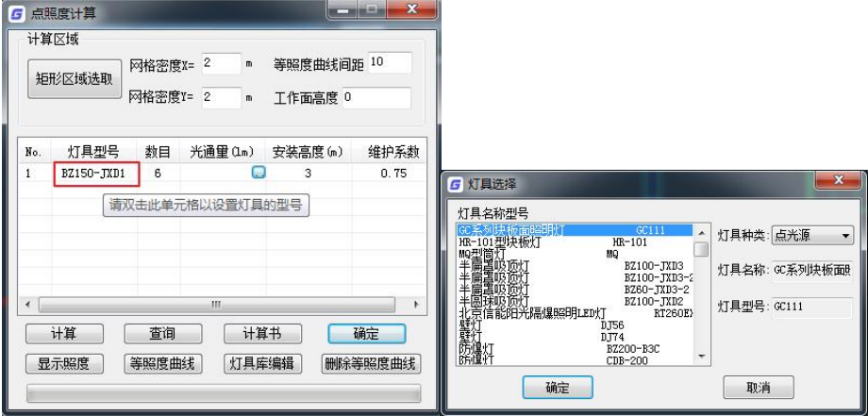868x416 pixels.
Task: Click the 维护系数 column header
Action: pyautogui.click(x=393, y=152)
